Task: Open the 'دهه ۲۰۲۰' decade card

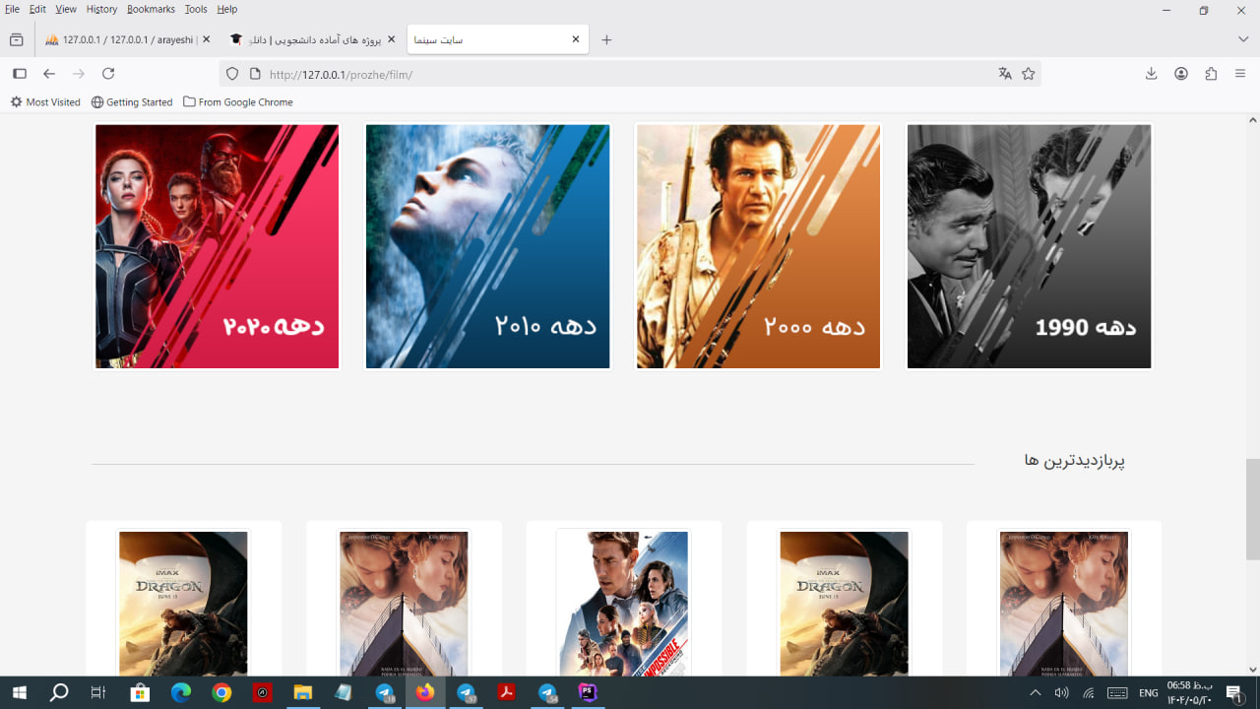Action: coord(218,246)
